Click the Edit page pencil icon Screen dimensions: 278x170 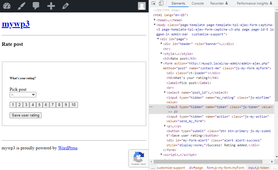coord(66,6)
